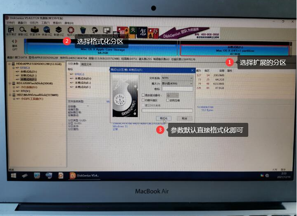Image resolution: width=297 pixels, height=216 pixels.
Task: Click the volume label input field
Action: point(177,88)
